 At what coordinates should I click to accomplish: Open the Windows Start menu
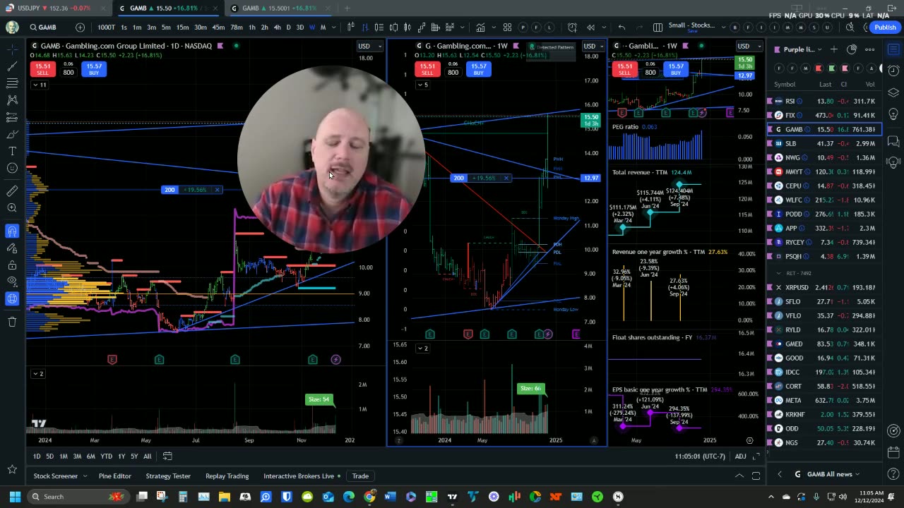tap(14, 497)
